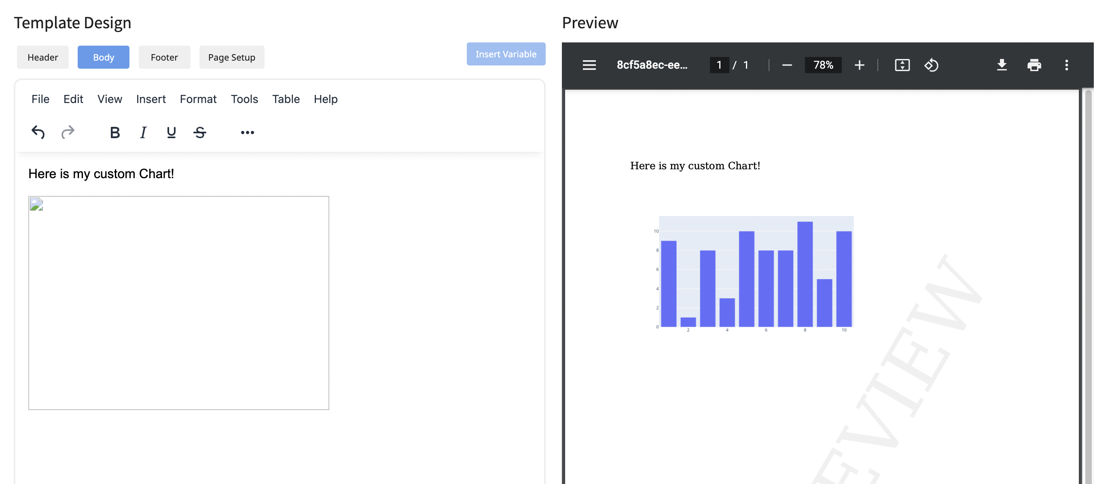
Task: Open the Format menu
Action: [x=198, y=99]
